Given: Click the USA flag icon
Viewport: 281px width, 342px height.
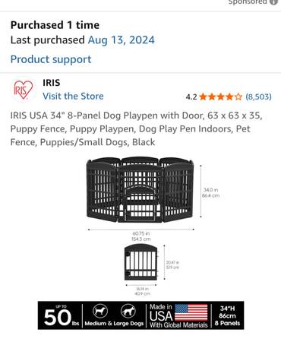Looking at the screenshot, I should [191, 312].
